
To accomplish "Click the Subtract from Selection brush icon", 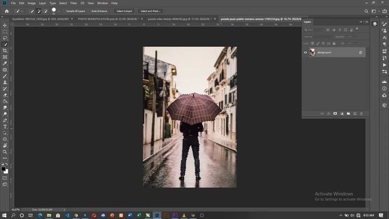I will [46, 11].
